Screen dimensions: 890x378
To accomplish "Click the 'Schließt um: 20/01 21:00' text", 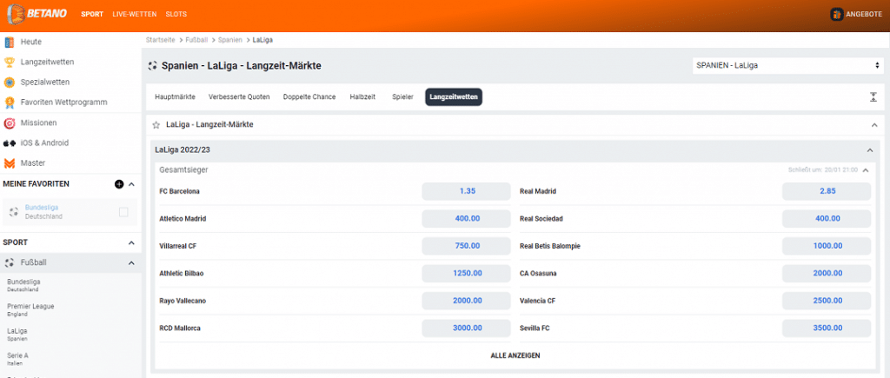I will (x=823, y=169).
